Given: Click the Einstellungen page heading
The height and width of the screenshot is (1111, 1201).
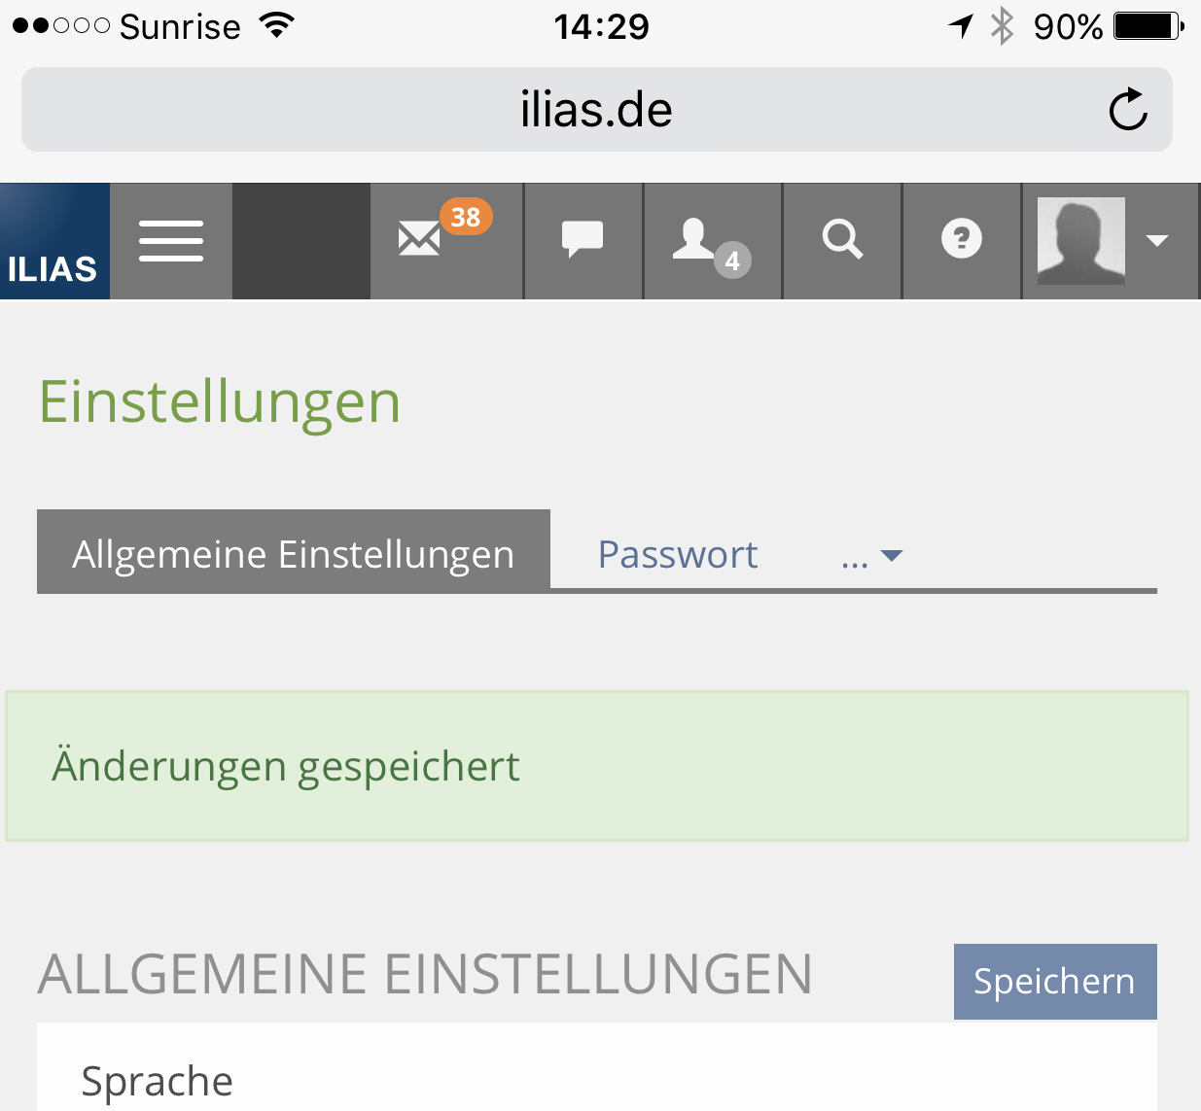Looking at the screenshot, I should coord(220,402).
